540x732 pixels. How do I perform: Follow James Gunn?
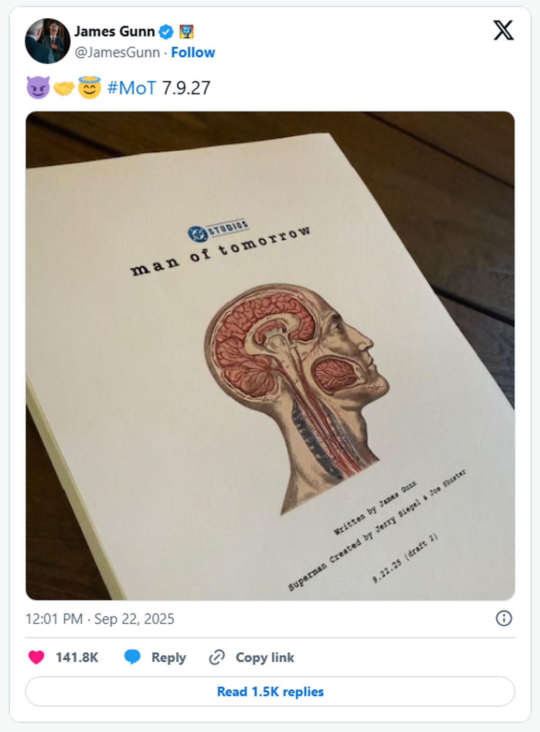tap(193, 52)
